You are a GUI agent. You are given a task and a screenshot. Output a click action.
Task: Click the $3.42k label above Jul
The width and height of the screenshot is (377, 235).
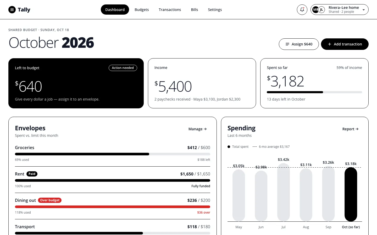[x=284, y=160]
